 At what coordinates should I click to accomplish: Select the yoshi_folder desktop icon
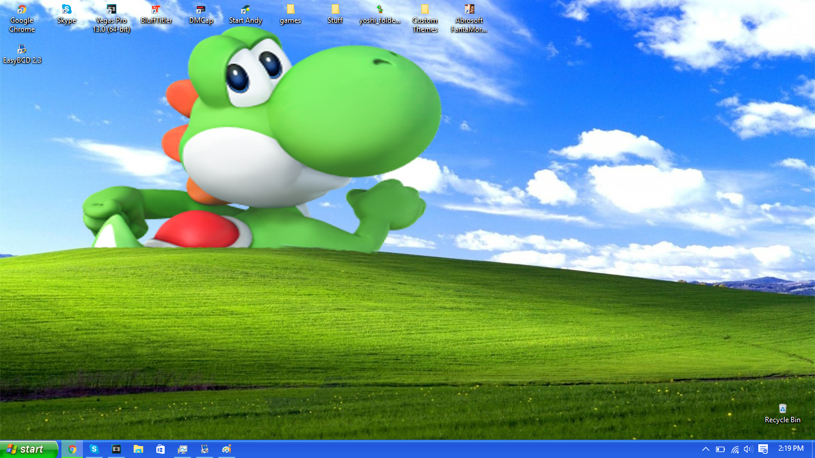380,14
